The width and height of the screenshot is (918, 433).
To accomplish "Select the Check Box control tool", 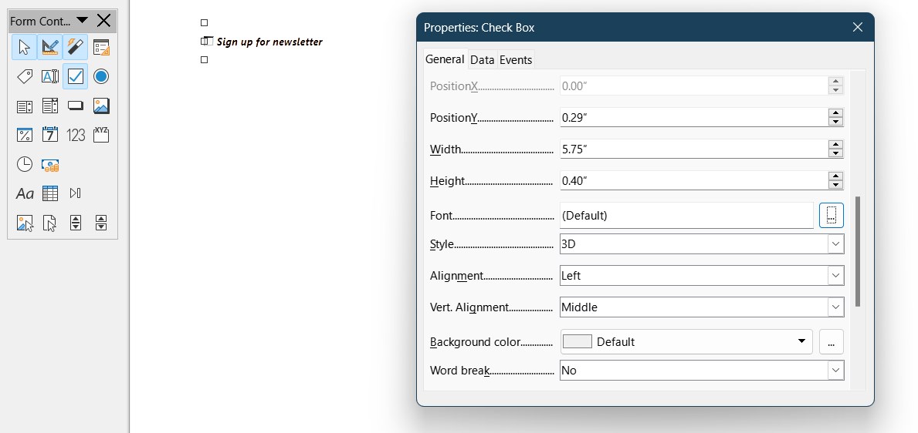I will [x=76, y=76].
